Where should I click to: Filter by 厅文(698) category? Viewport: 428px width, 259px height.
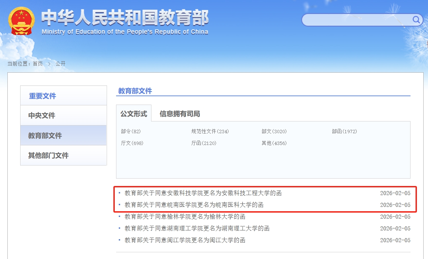click(132, 143)
